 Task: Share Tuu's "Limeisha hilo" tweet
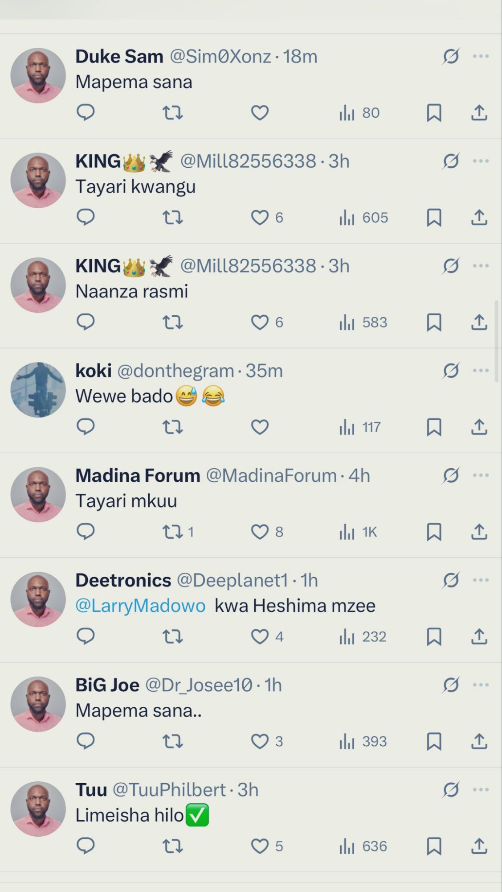[479, 846]
